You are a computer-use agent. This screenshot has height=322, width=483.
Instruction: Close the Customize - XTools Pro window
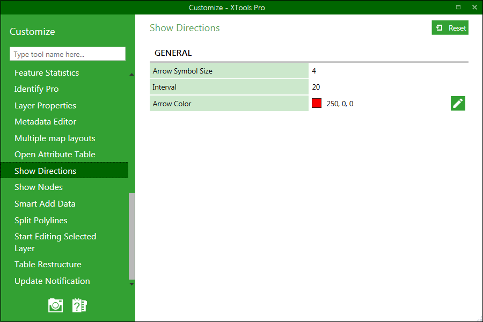coord(474,7)
